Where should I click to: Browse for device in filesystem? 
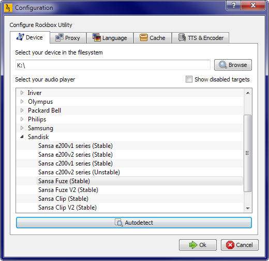(x=233, y=65)
